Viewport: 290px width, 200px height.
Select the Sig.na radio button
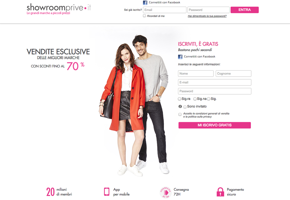pos(195,99)
